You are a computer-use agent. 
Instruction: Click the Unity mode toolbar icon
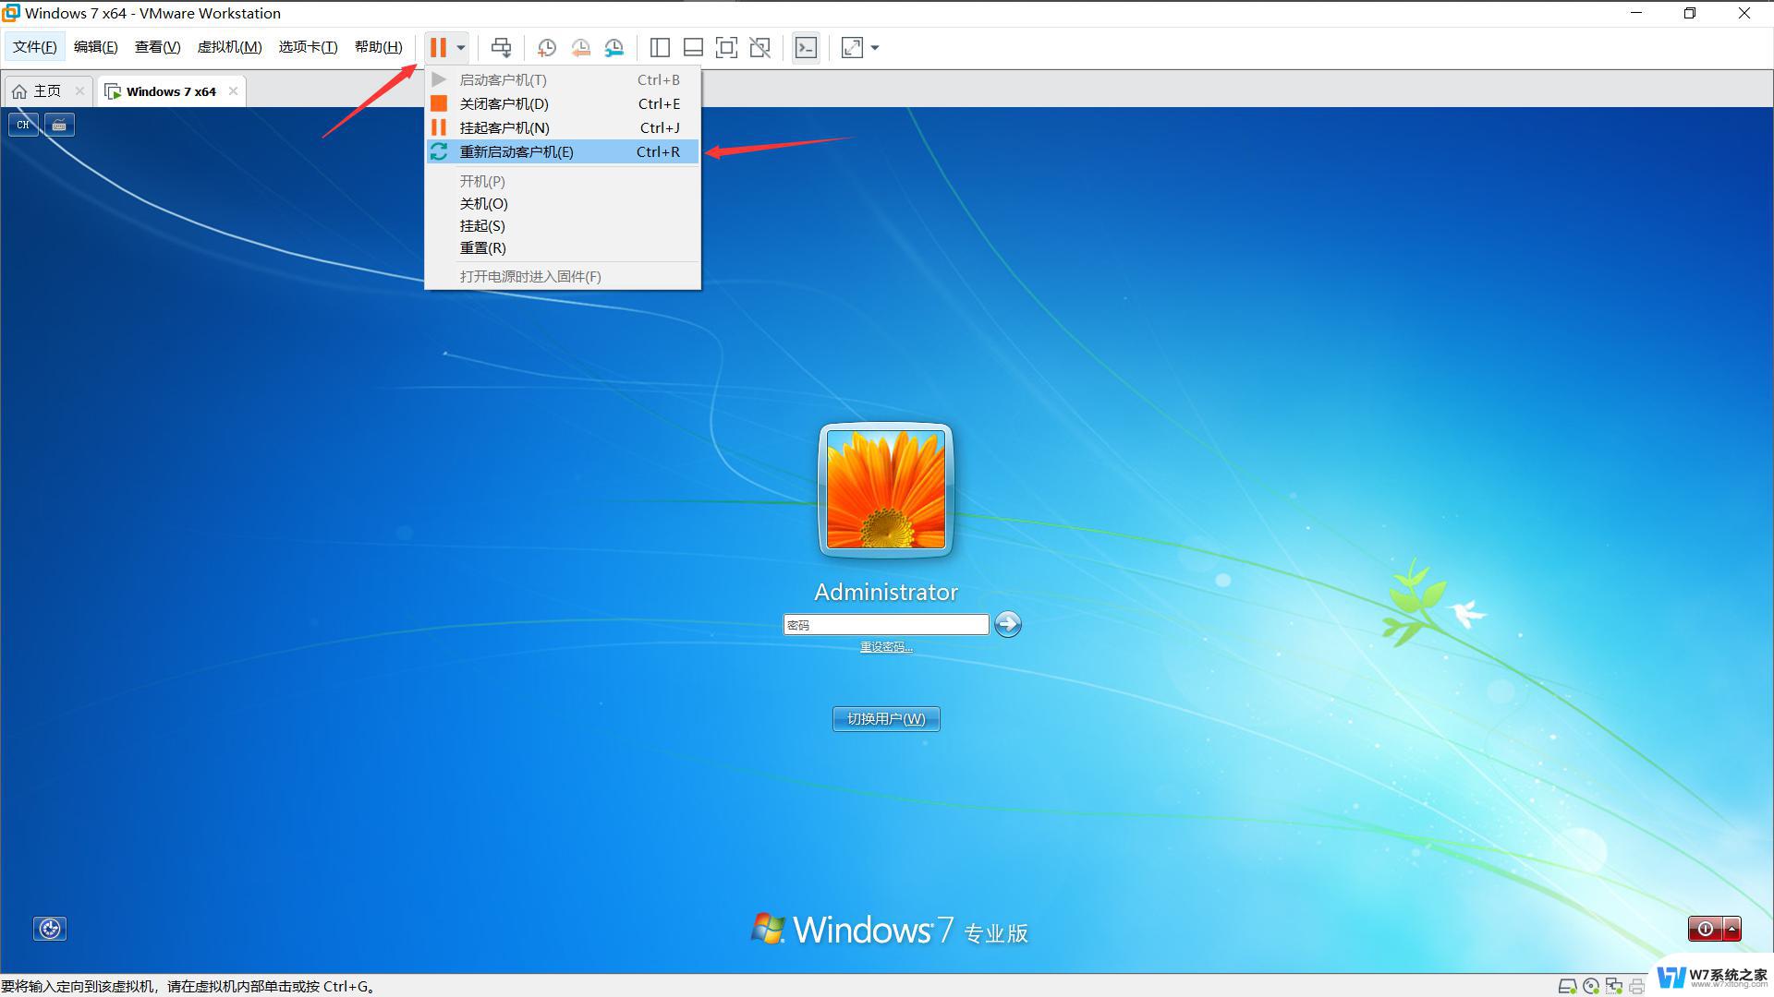coord(759,47)
